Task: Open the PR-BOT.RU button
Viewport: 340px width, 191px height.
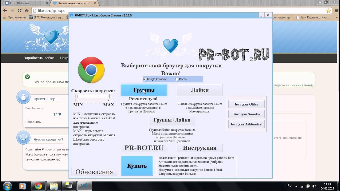Action: click(144, 148)
